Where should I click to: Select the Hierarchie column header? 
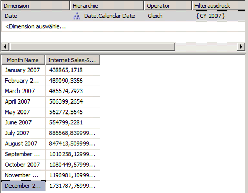point(107,6)
